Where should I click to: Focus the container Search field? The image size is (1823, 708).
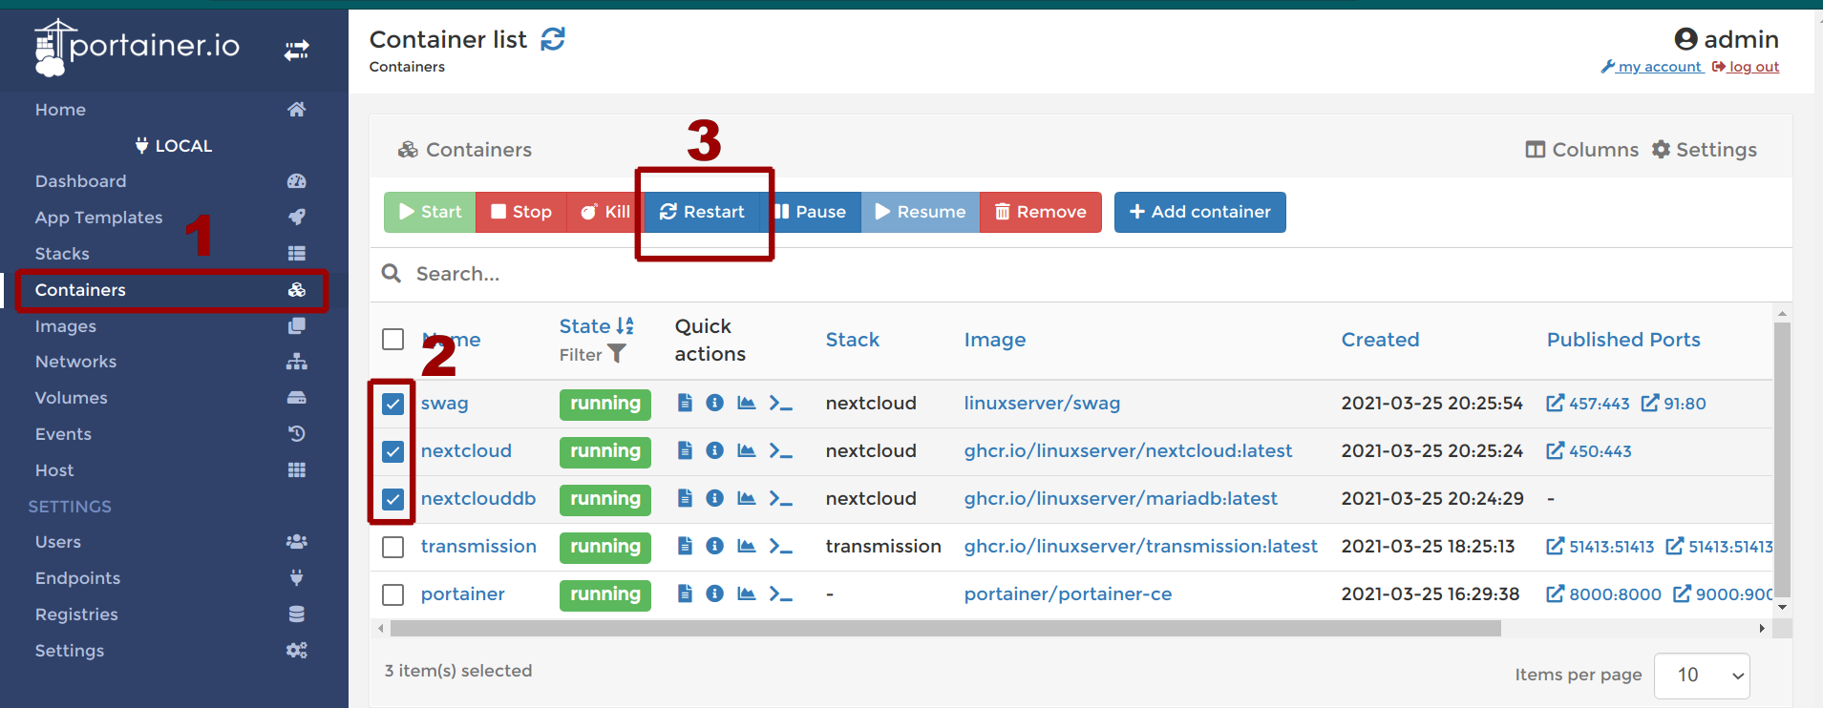pos(1080,274)
